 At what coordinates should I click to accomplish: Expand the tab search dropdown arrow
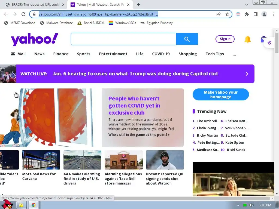click(246, 5)
